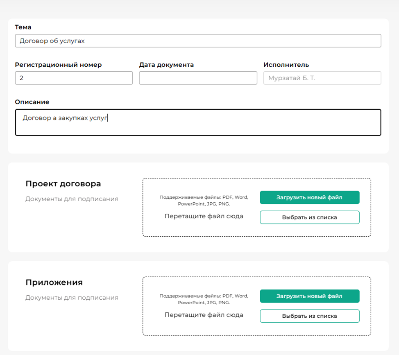
Task: Click the Дата документа label
Action: pyautogui.click(x=166, y=65)
